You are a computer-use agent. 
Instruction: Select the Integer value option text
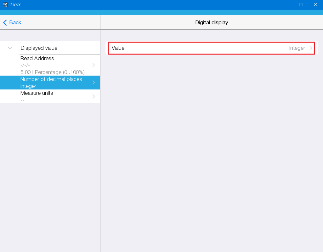[x=297, y=48]
